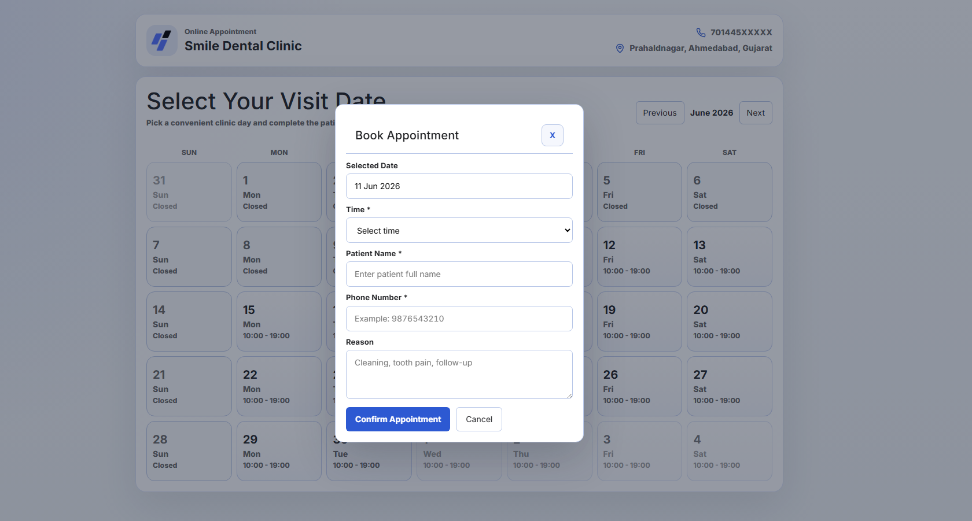
Task: Select the 15 Mon date card
Action: pos(279,322)
